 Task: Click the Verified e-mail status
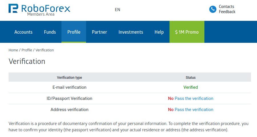(191, 87)
